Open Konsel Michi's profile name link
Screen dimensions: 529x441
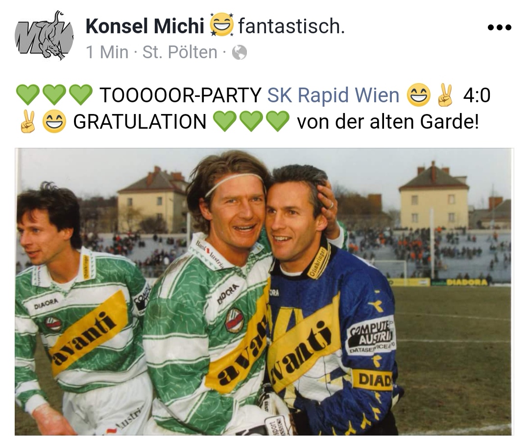coord(145,26)
